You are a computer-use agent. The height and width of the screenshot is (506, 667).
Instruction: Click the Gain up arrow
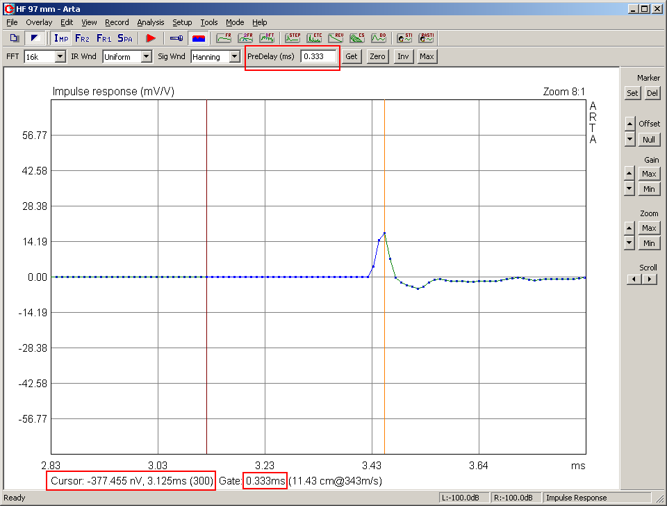coord(630,174)
